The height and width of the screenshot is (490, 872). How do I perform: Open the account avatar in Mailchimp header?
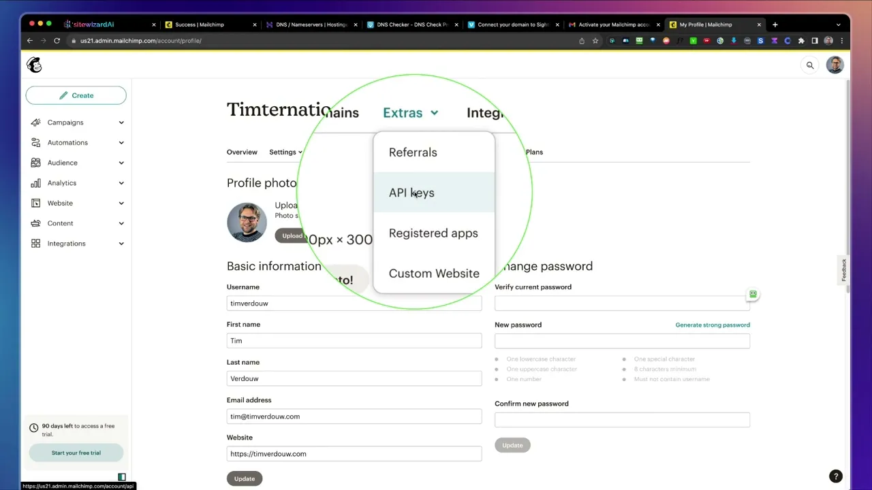[835, 65]
